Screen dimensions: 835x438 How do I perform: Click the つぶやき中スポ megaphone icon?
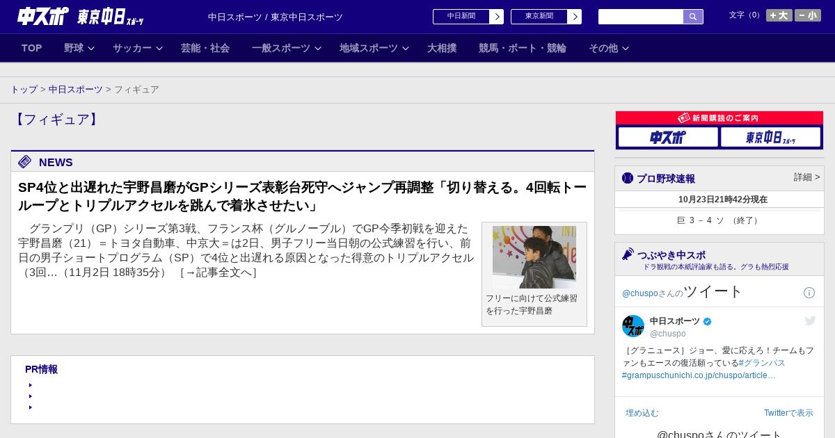pyautogui.click(x=628, y=254)
